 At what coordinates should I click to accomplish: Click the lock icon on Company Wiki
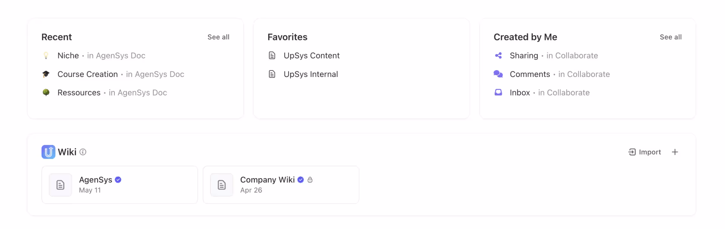pos(310,180)
